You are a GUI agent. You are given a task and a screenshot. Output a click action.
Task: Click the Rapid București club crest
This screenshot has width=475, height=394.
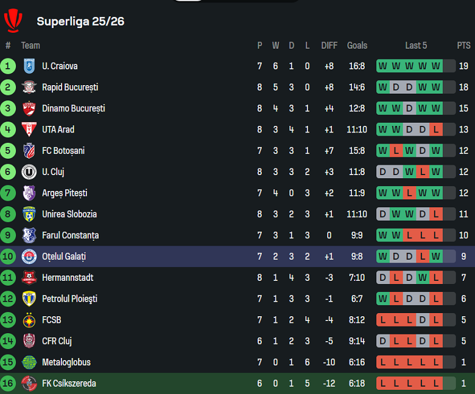click(29, 88)
